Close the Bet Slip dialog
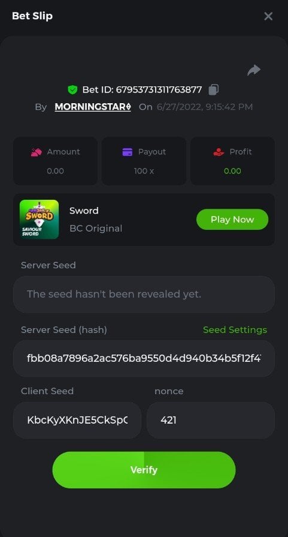The height and width of the screenshot is (537, 288). pyautogui.click(x=268, y=16)
